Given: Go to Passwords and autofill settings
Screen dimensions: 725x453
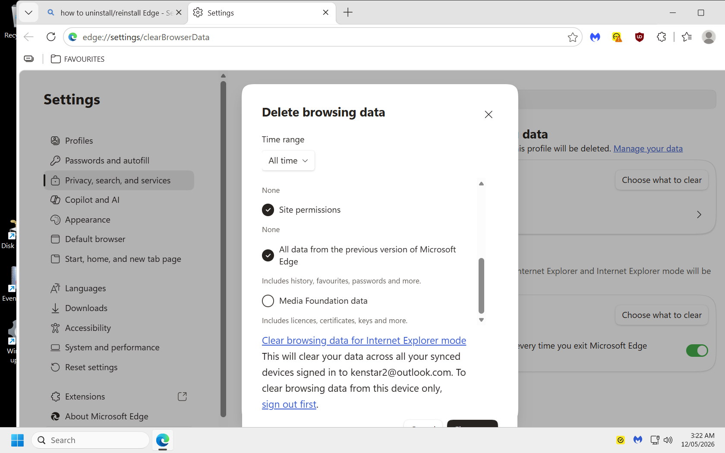Looking at the screenshot, I should [119, 160].
